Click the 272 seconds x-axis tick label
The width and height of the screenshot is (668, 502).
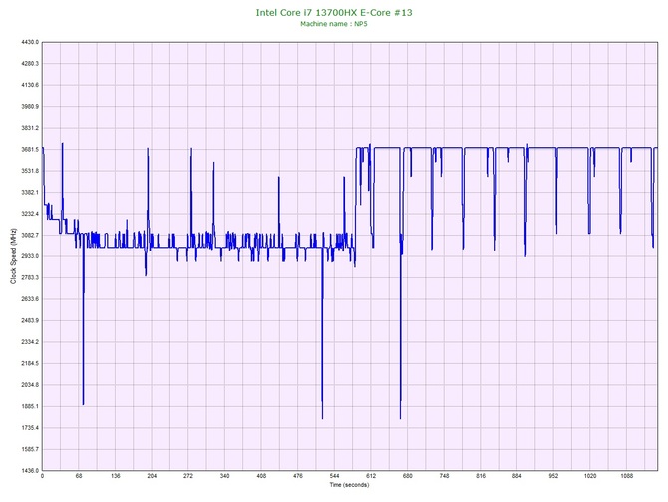pos(188,476)
